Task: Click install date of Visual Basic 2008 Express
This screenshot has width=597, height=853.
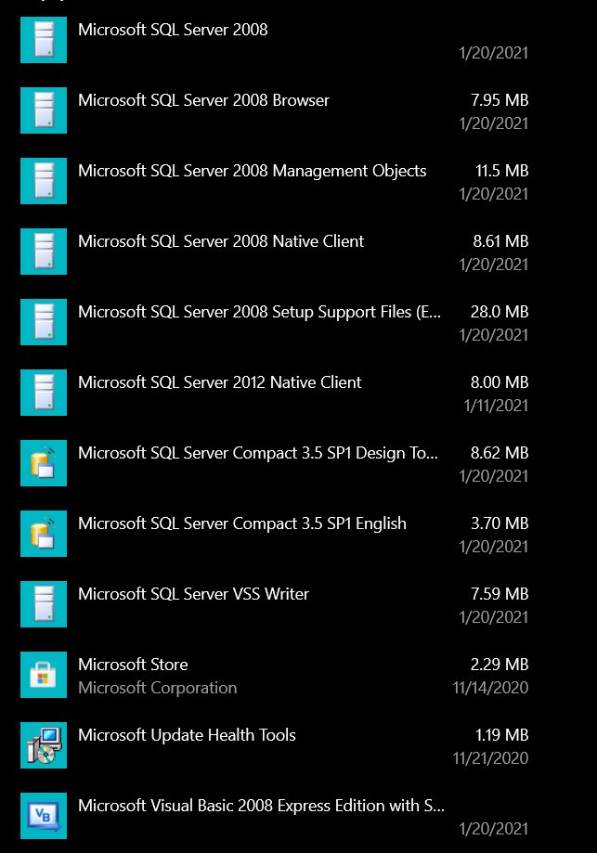Action: [x=494, y=829]
